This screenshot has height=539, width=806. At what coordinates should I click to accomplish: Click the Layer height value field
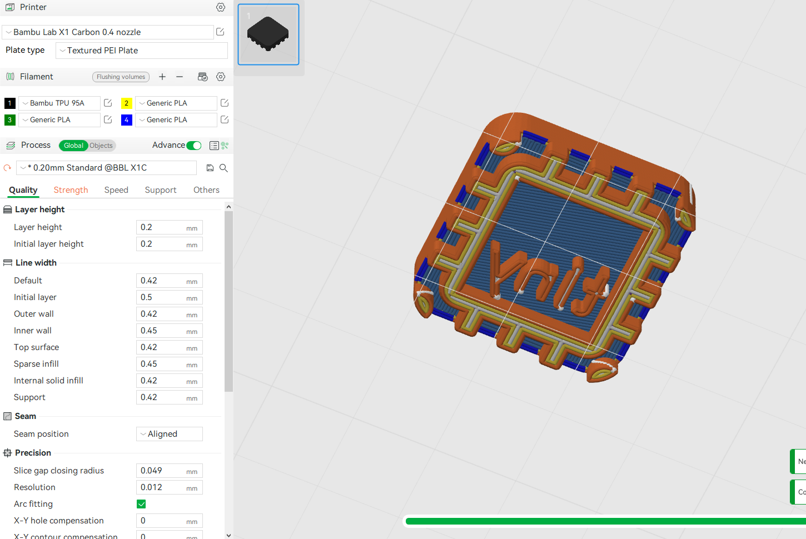(170, 227)
